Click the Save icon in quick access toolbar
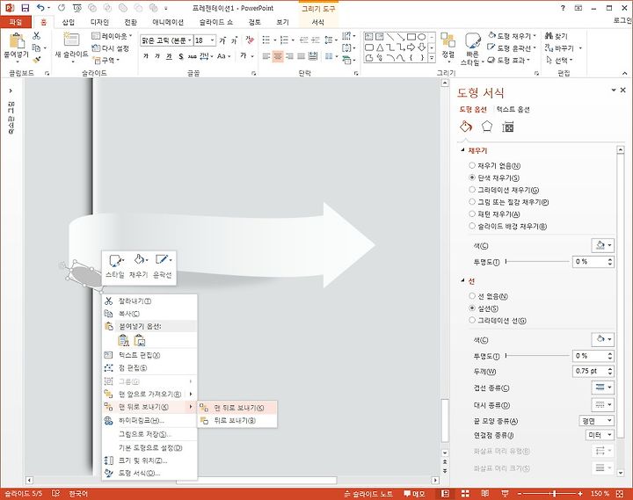633x500 pixels. click(25, 8)
